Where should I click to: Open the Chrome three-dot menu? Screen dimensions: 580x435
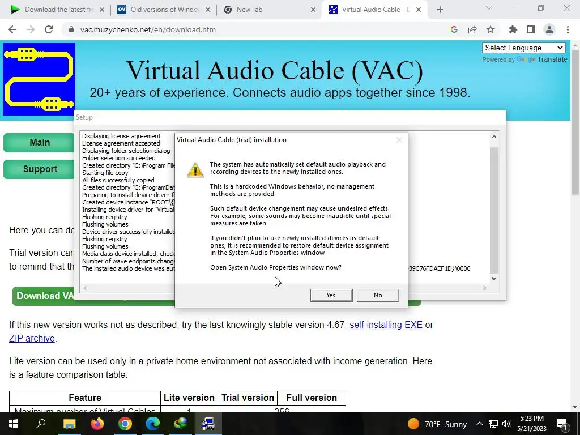(568, 29)
